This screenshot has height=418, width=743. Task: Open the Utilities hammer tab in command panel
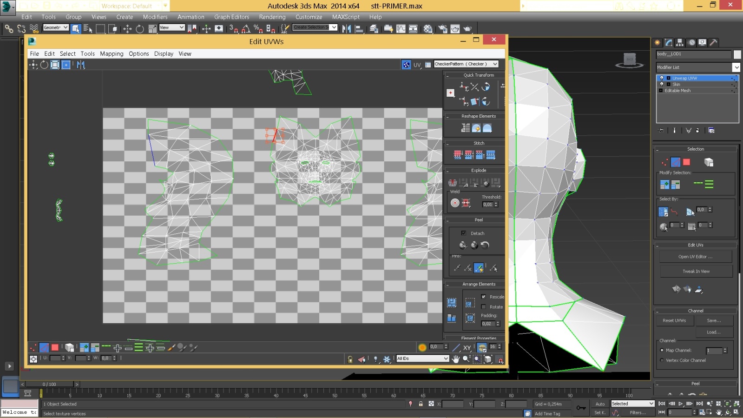pos(713,42)
